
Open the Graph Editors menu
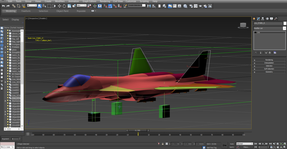click(89, 1)
